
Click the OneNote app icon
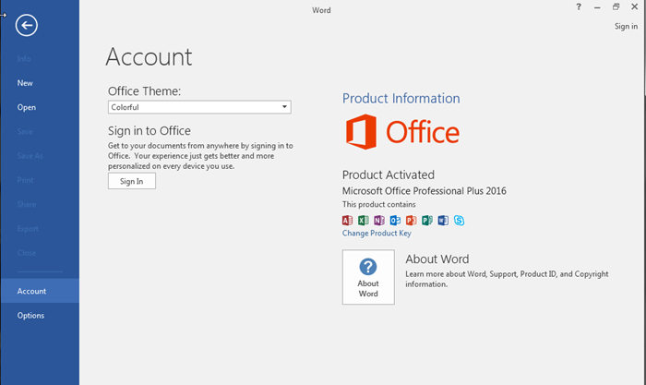(x=379, y=220)
